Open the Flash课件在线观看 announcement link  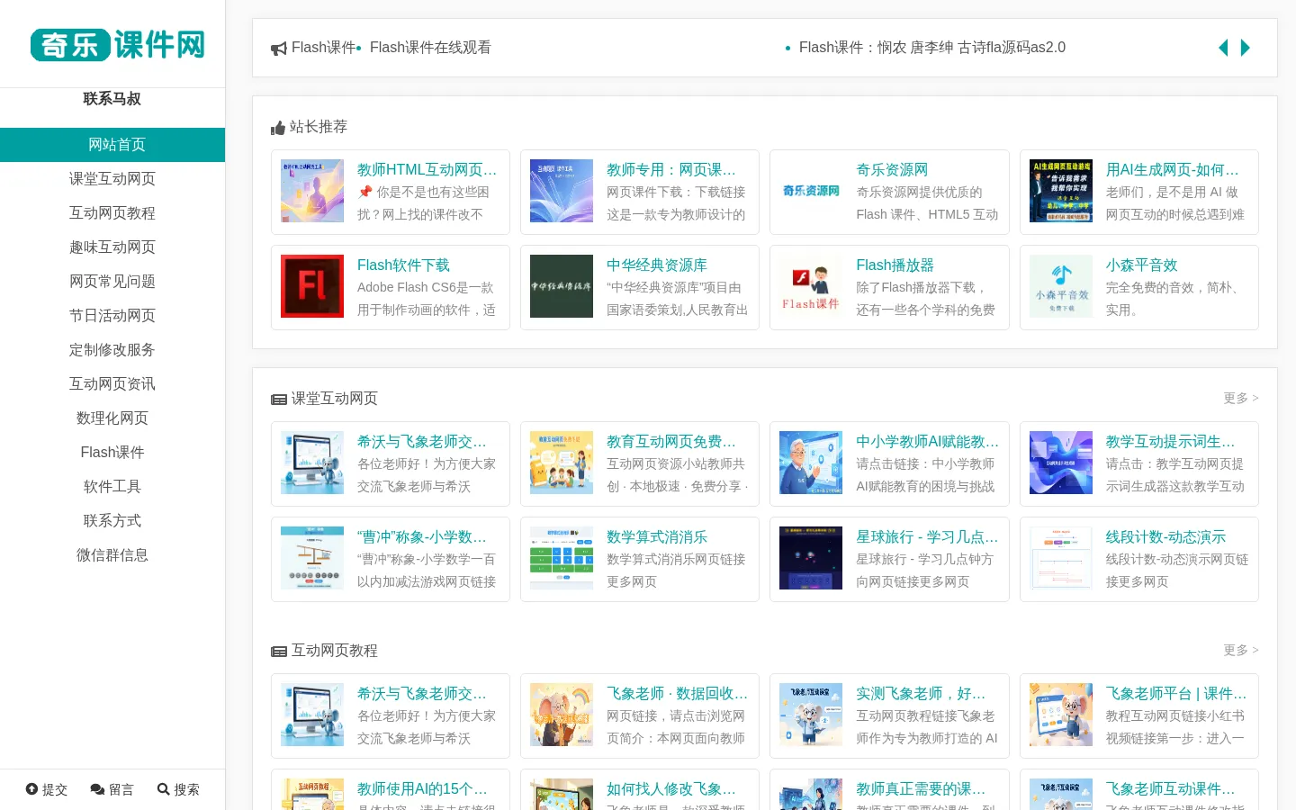tap(430, 48)
